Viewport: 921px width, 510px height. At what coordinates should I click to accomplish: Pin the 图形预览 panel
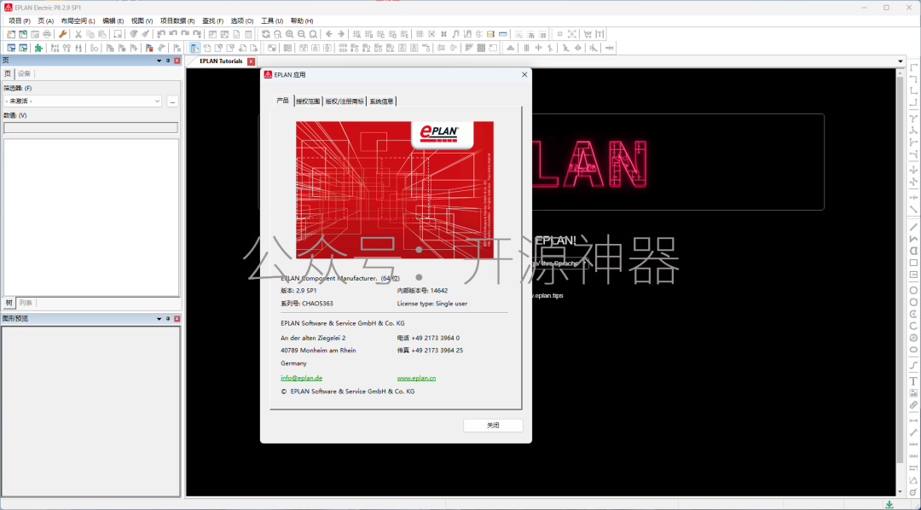click(168, 318)
